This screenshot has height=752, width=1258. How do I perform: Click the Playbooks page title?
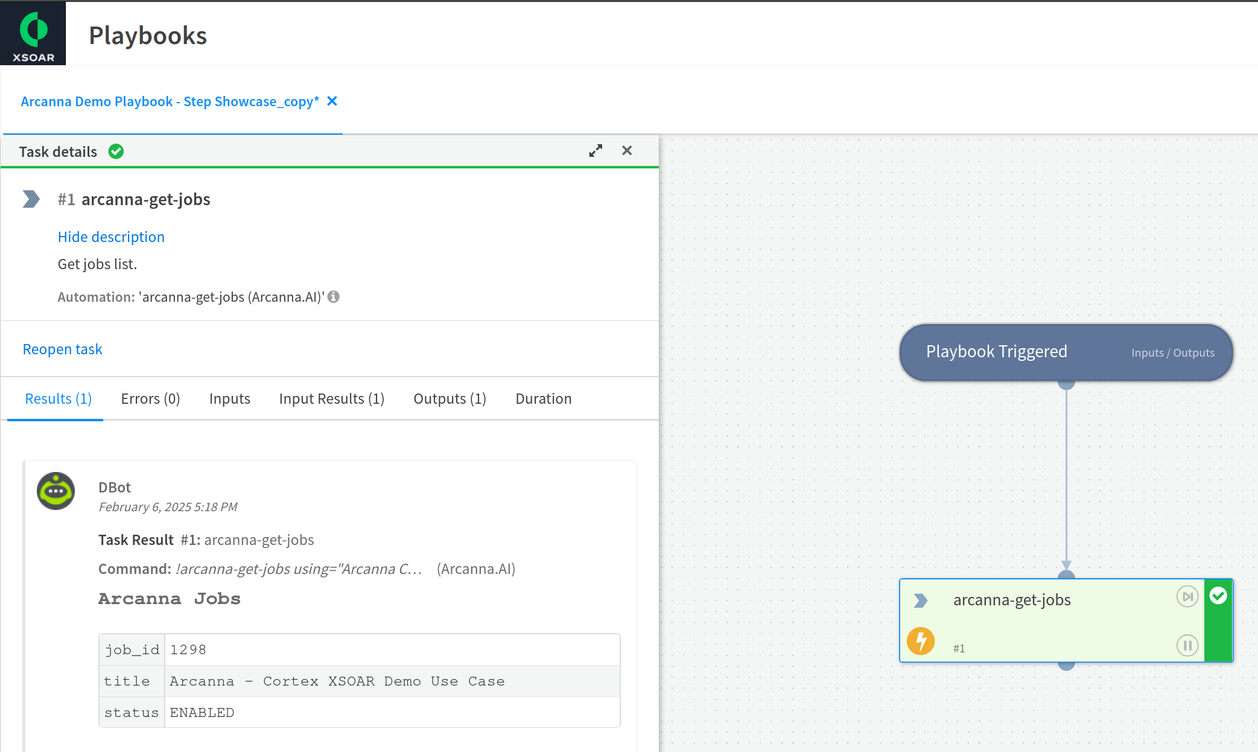(x=148, y=36)
